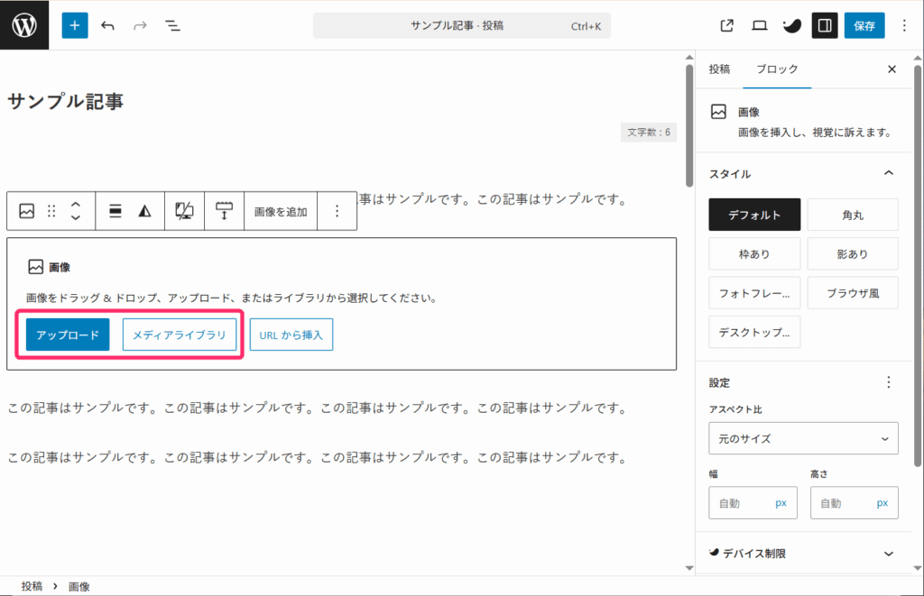
Task: Move the image block down
Action: point(76,217)
